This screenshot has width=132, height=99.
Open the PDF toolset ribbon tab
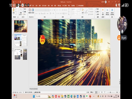click(64, 6)
